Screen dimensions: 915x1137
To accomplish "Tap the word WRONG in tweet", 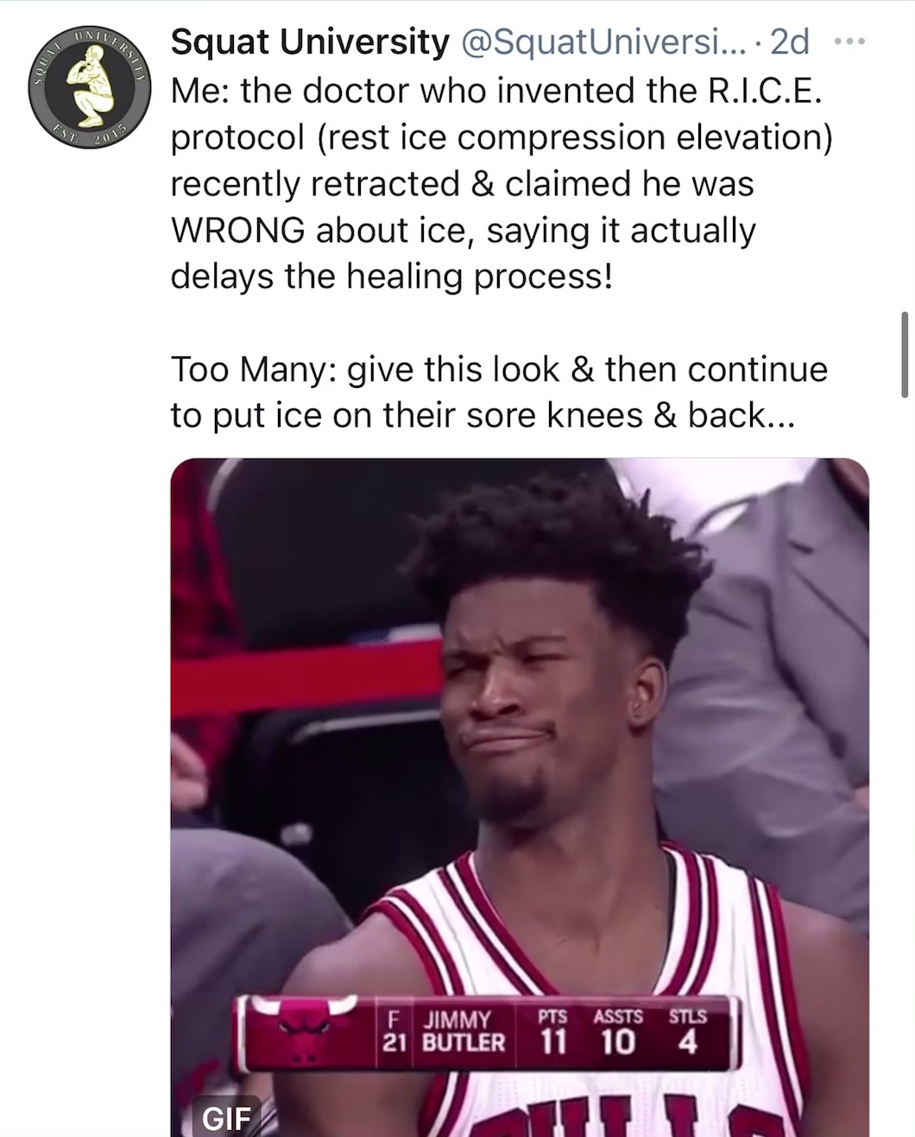I will 237,230.
